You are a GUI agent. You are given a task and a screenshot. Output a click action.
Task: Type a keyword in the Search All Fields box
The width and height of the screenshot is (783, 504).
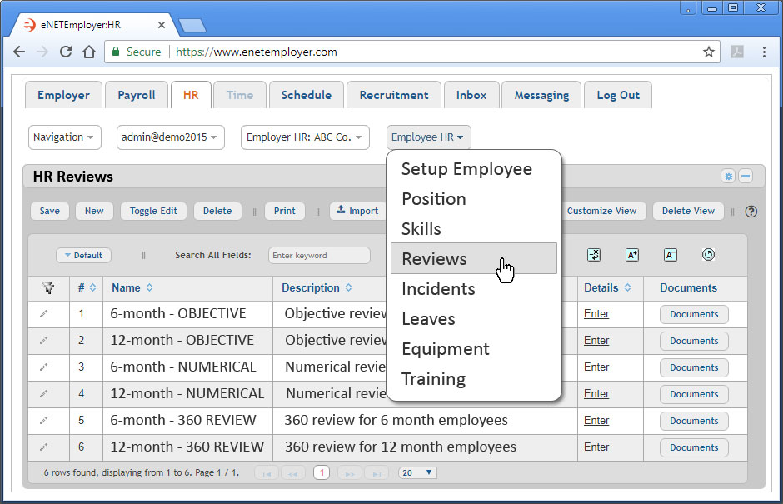(x=319, y=255)
